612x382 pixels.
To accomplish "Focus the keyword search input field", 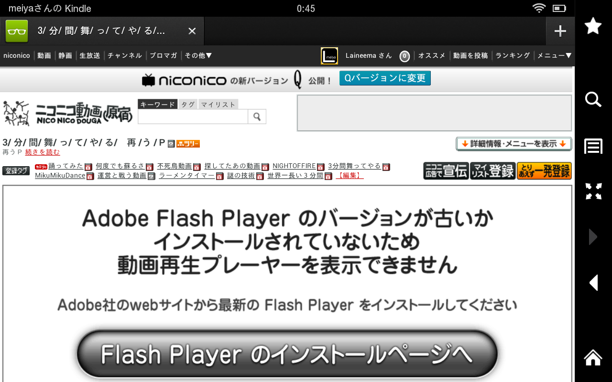I will 193,117.
